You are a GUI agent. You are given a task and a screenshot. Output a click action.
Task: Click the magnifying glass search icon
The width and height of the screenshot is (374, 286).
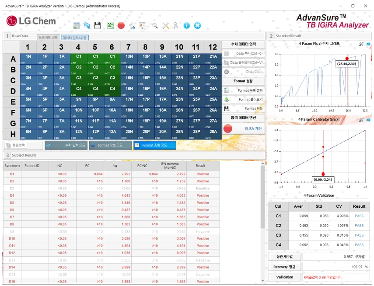[155, 25]
